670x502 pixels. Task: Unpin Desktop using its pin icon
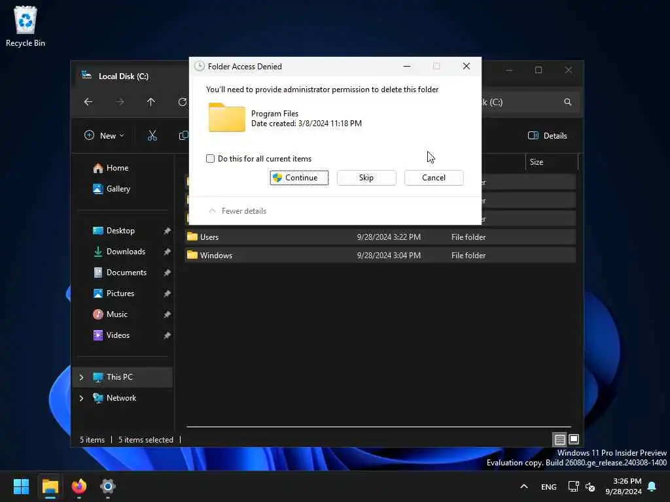pos(167,231)
